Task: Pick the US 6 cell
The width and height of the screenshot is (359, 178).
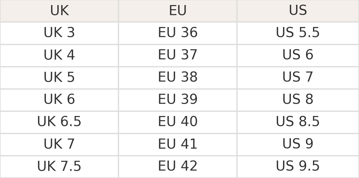Action: 298,55
